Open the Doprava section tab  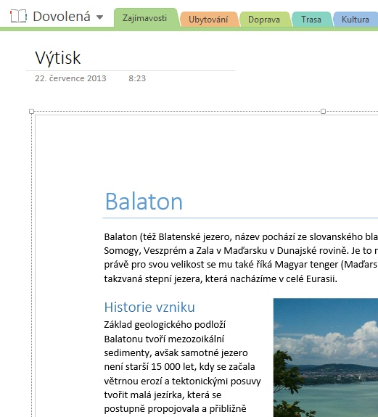click(x=264, y=20)
